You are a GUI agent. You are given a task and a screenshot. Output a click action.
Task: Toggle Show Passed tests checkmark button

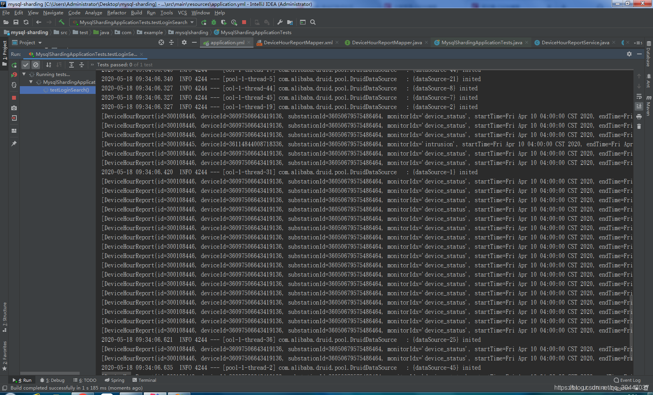coord(26,65)
